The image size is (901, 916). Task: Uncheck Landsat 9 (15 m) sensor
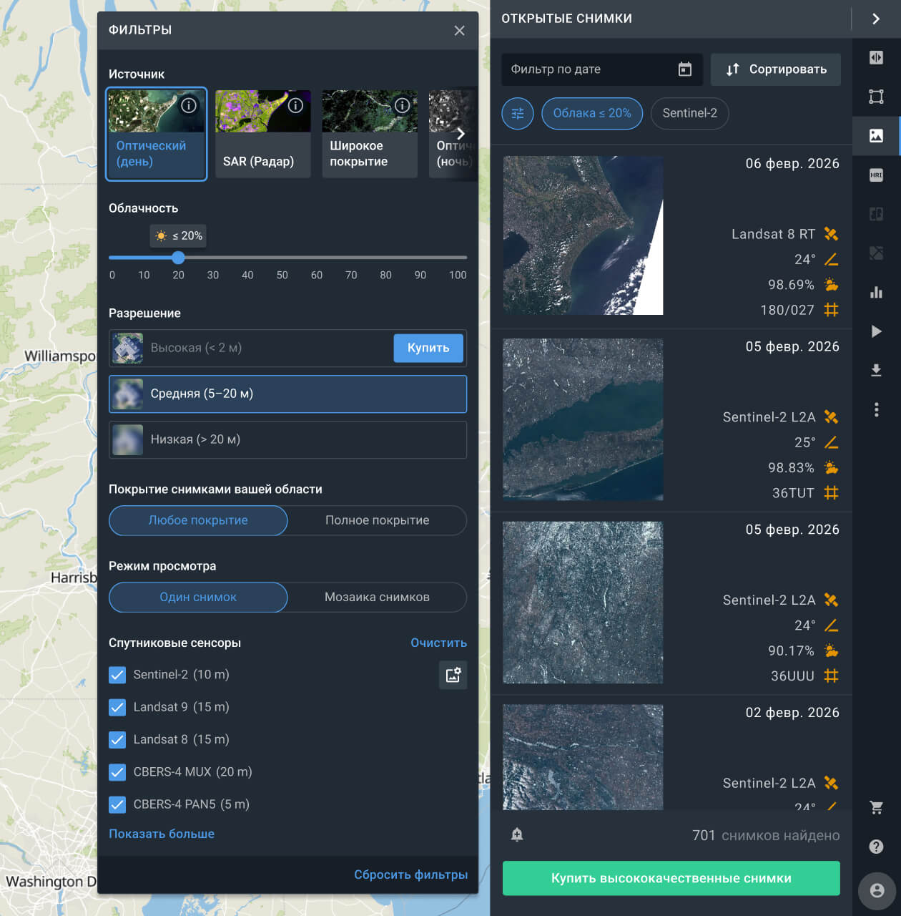(117, 707)
